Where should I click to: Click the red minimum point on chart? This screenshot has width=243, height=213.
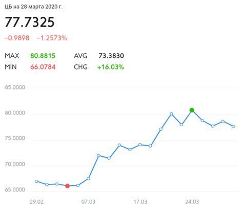point(67,186)
